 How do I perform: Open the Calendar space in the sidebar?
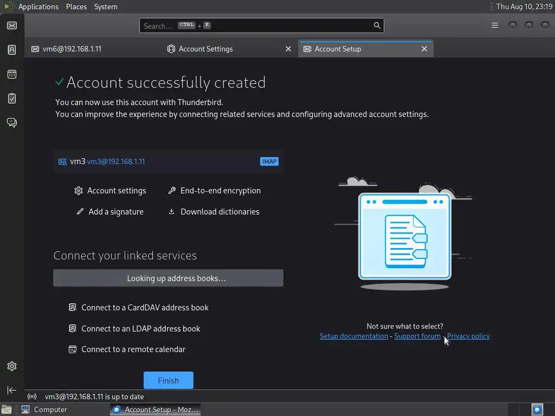click(x=12, y=74)
